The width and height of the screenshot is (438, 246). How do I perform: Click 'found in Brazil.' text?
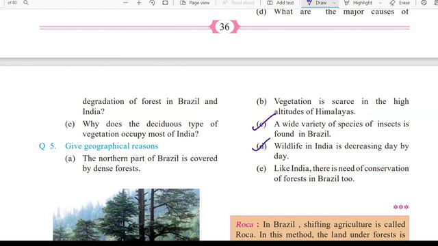tap(302, 134)
